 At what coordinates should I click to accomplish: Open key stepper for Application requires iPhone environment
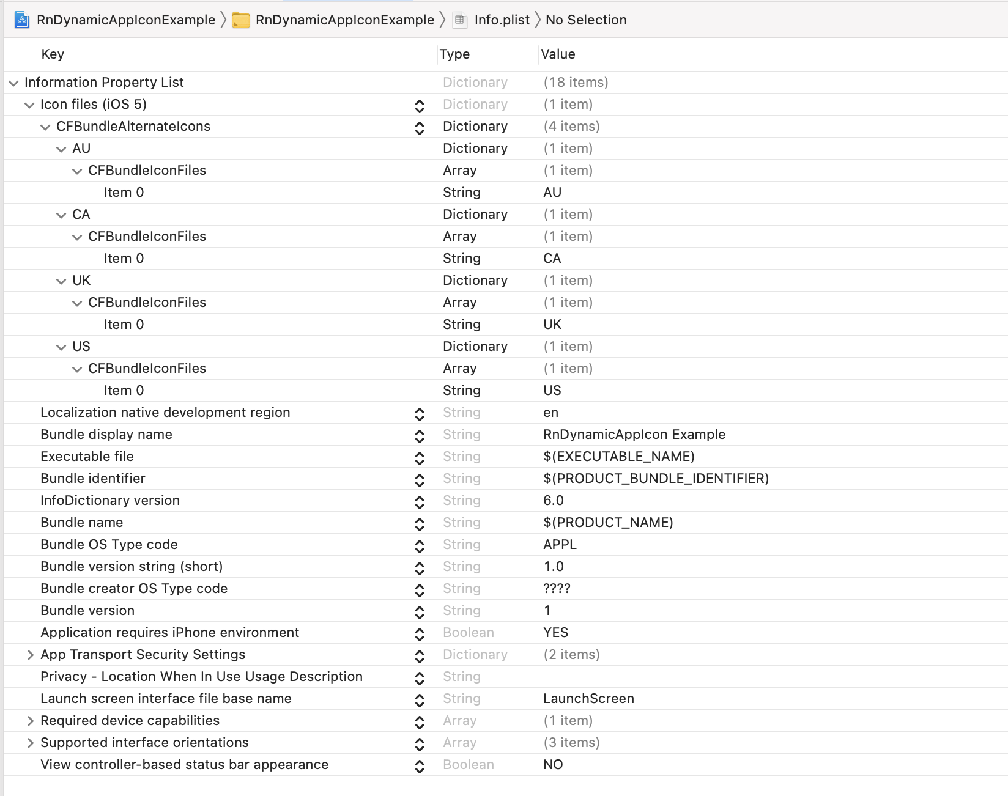[x=420, y=633]
